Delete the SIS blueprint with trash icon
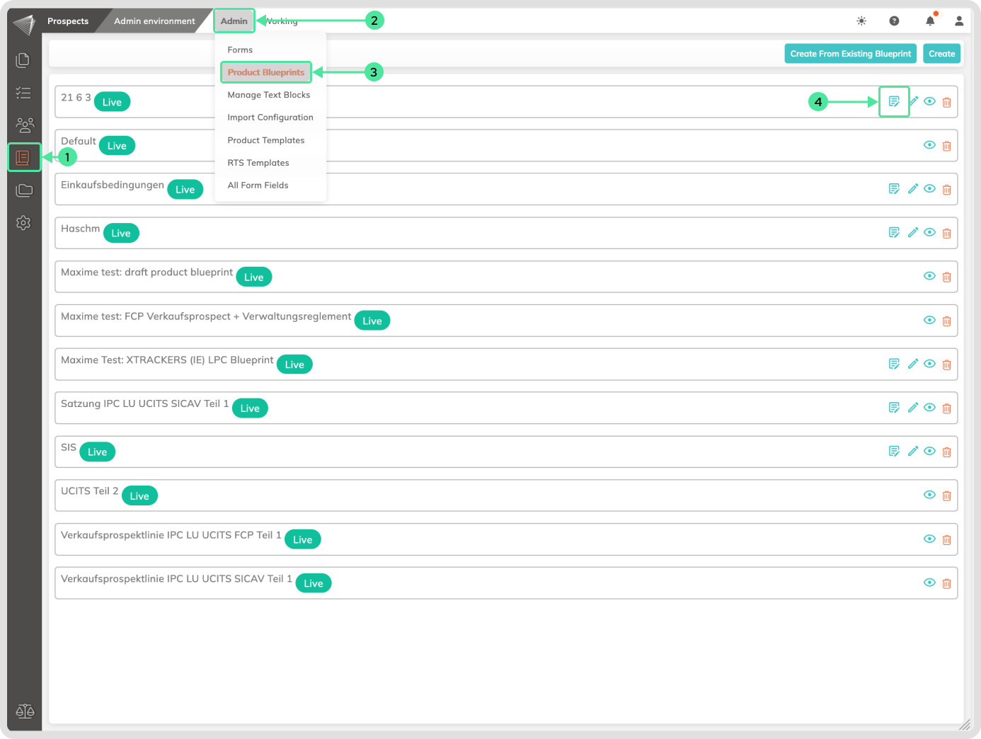Screen dimensions: 981x739 coord(946,452)
